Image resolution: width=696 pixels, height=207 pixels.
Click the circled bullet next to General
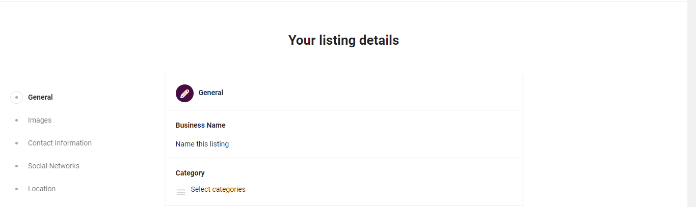(16, 97)
